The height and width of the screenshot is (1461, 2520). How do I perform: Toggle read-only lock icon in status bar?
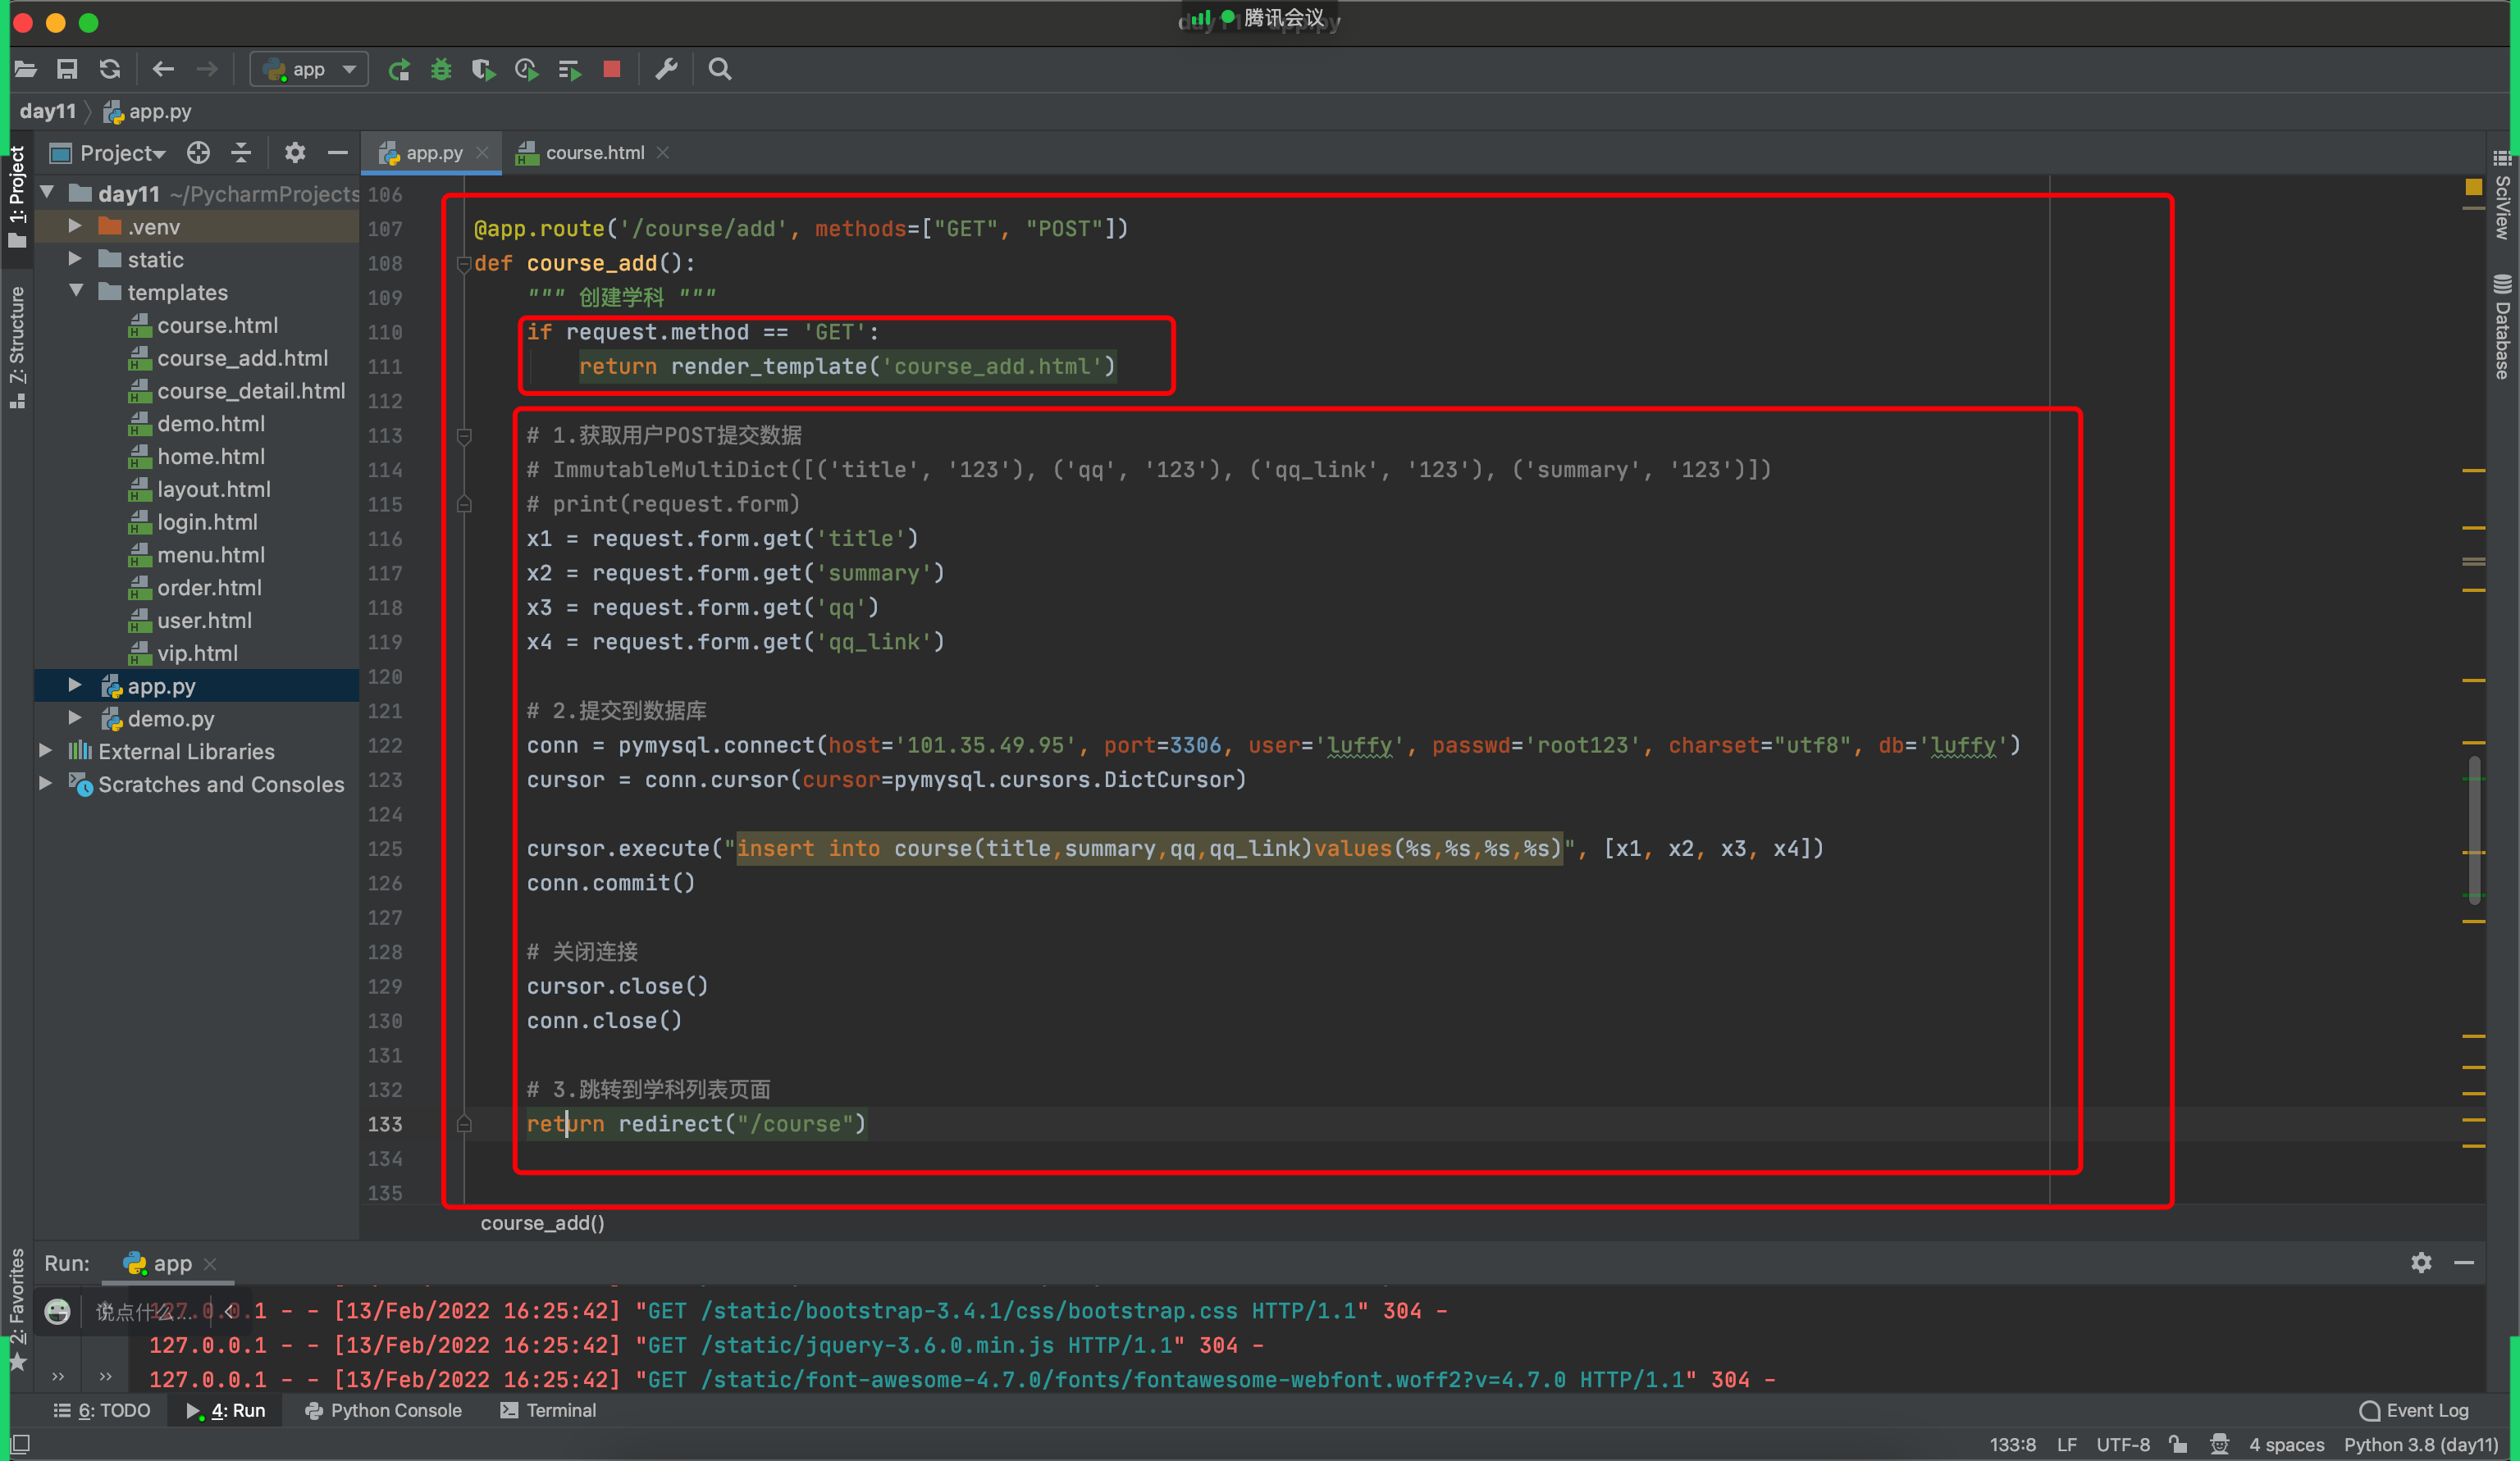pos(2178,1444)
